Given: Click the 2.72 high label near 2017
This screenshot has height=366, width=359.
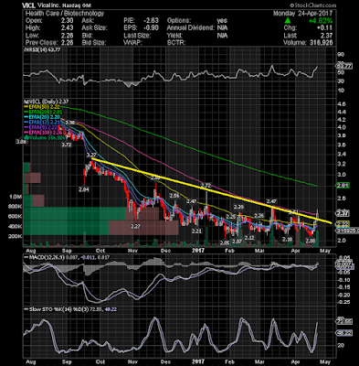Looking at the screenshot, I should tap(206, 185).
